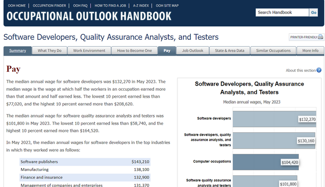Viewport: 325px width, 187px height.
Task: Click the $130,160 chart value label
Action: (x=306, y=141)
